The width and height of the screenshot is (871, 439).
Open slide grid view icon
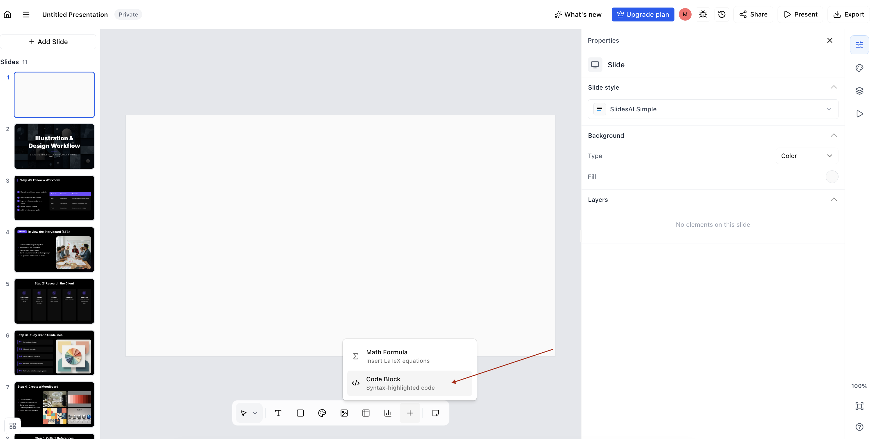(x=12, y=426)
